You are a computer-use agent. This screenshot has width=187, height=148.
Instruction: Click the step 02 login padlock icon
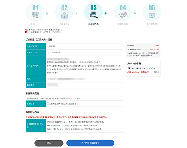click(64, 15)
